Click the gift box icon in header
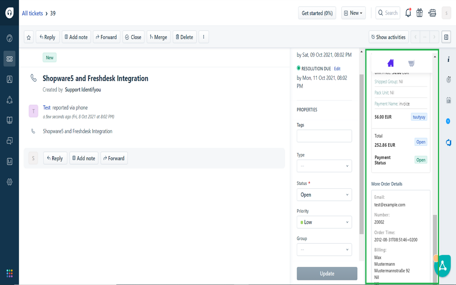 [x=419, y=13]
